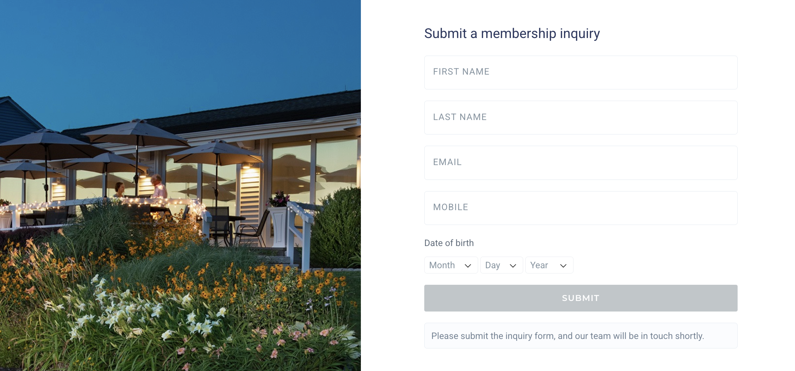The image size is (795, 371).
Task: Open the Year dropdown
Action: tap(549, 265)
